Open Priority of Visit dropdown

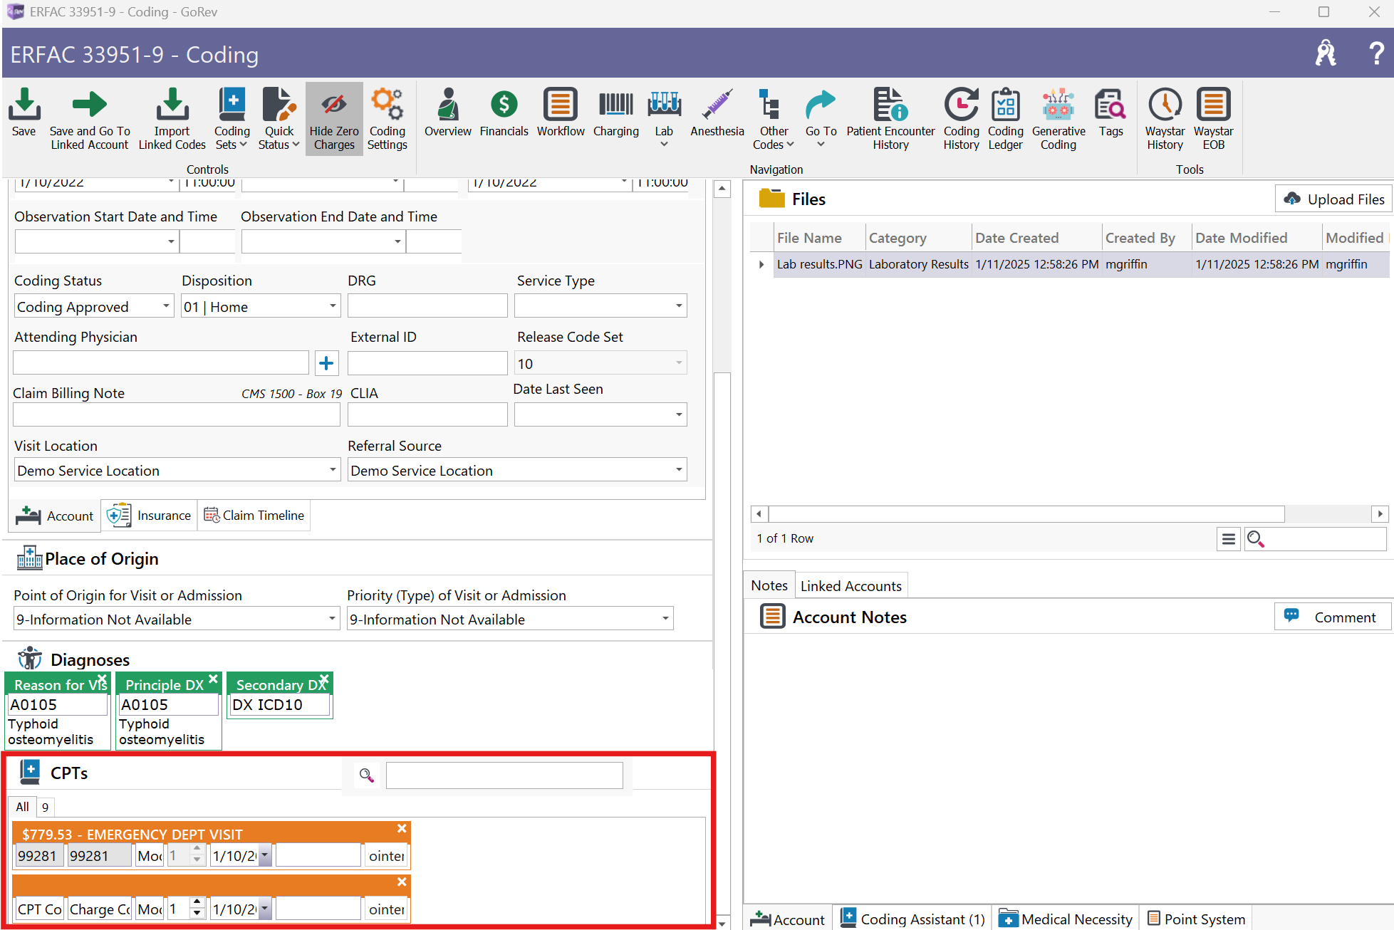pyautogui.click(x=665, y=619)
